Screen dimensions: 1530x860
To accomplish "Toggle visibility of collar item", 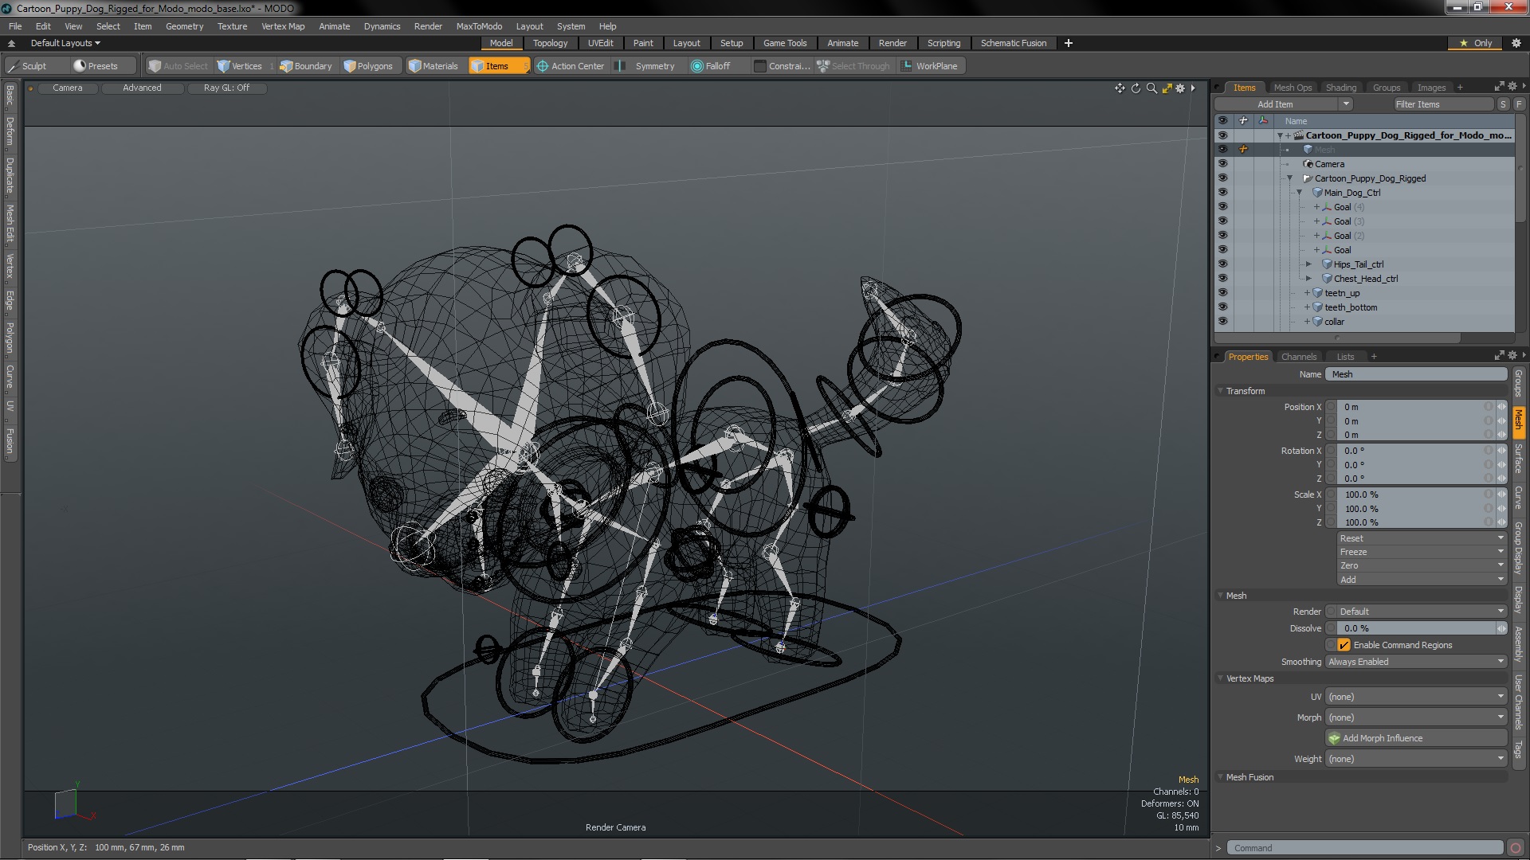I will [x=1222, y=322].
